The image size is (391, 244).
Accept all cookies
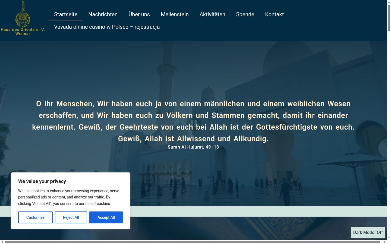(x=106, y=217)
